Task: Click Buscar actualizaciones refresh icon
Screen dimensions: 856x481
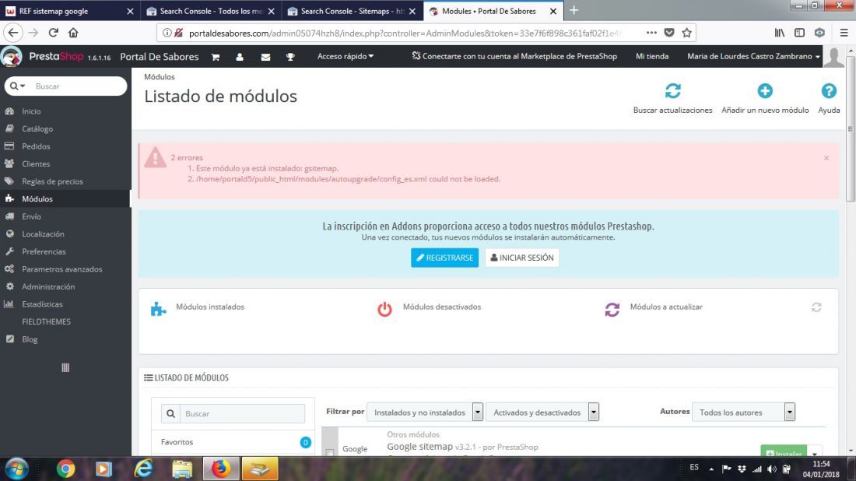Action: 672,90
